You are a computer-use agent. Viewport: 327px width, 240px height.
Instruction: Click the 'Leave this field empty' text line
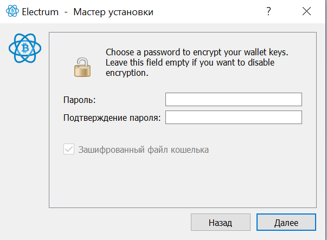pos(190,62)
